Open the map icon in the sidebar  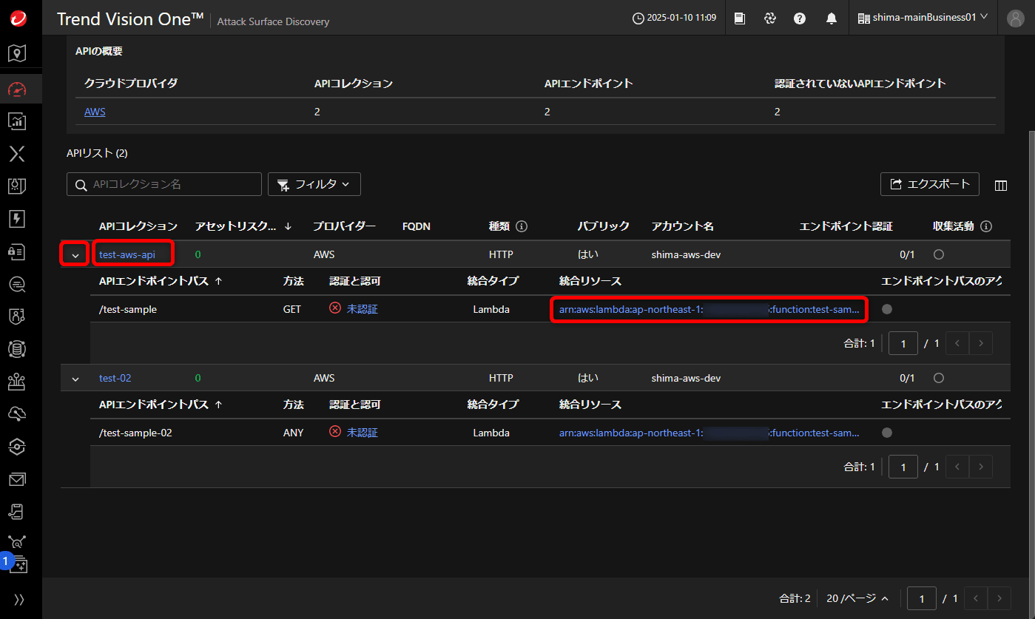(17, 53)
